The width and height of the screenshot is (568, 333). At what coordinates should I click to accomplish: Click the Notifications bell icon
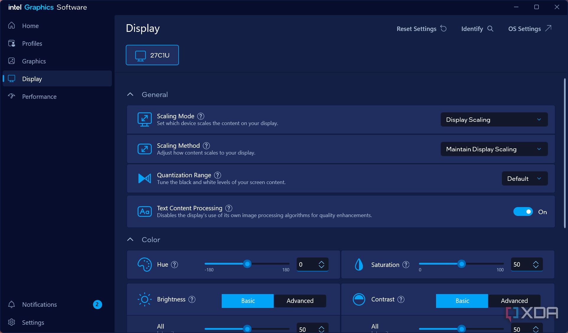[12, 304]
